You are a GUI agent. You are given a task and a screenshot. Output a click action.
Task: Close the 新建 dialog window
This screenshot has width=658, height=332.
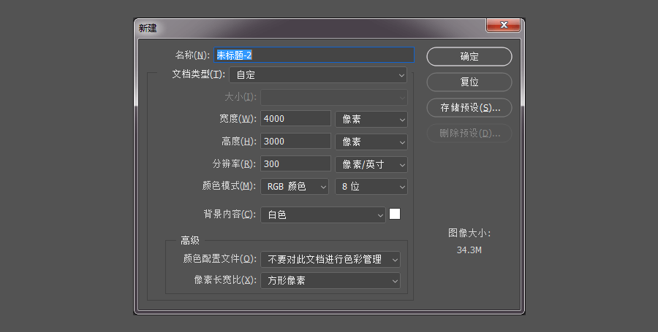click(x=503, y=26)
